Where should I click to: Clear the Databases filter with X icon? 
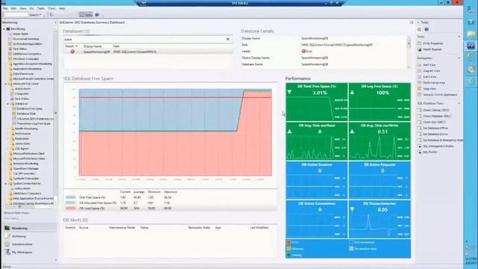228,40
